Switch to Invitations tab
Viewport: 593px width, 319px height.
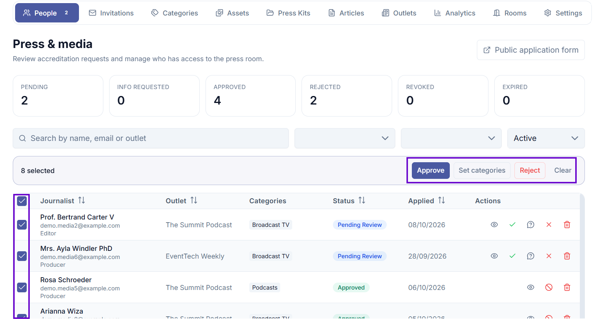click(x=111, y=13)
